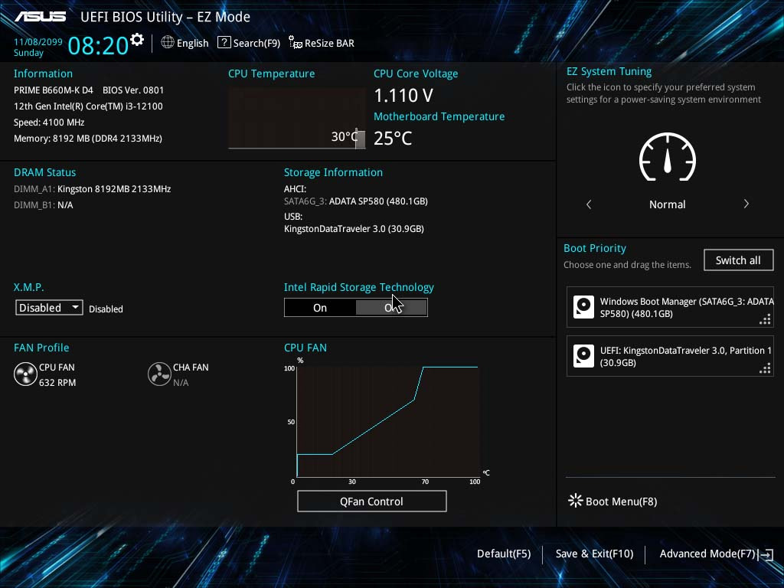
Task: Click SATA6G_3 ADATA SP580 storage entry
Action: (x=356, y=201)
